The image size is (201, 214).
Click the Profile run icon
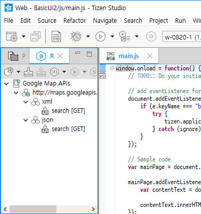point(125,37)
